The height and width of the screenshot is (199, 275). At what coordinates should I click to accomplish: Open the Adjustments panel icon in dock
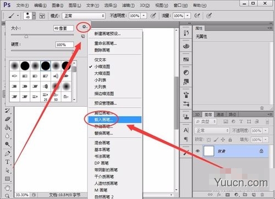186,73
